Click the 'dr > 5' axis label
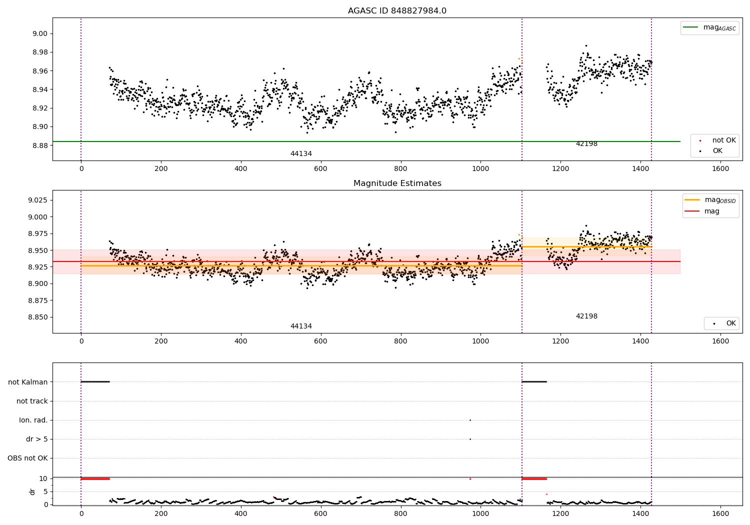Screen dimensions: 750x525 [x=37, y=439]
